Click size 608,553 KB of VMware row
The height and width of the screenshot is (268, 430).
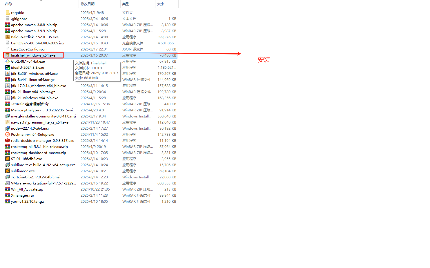pyautogui.click(x=167, y=183)
